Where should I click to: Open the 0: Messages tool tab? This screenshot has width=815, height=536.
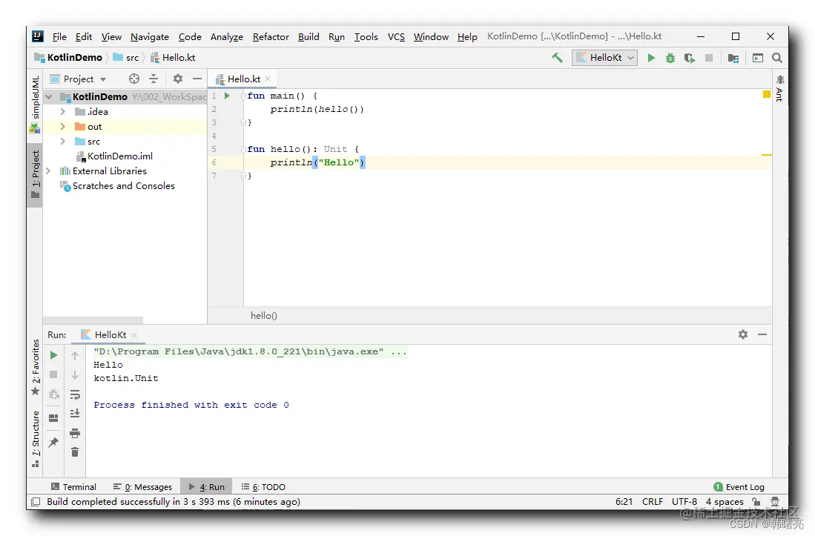click(142, 486)
